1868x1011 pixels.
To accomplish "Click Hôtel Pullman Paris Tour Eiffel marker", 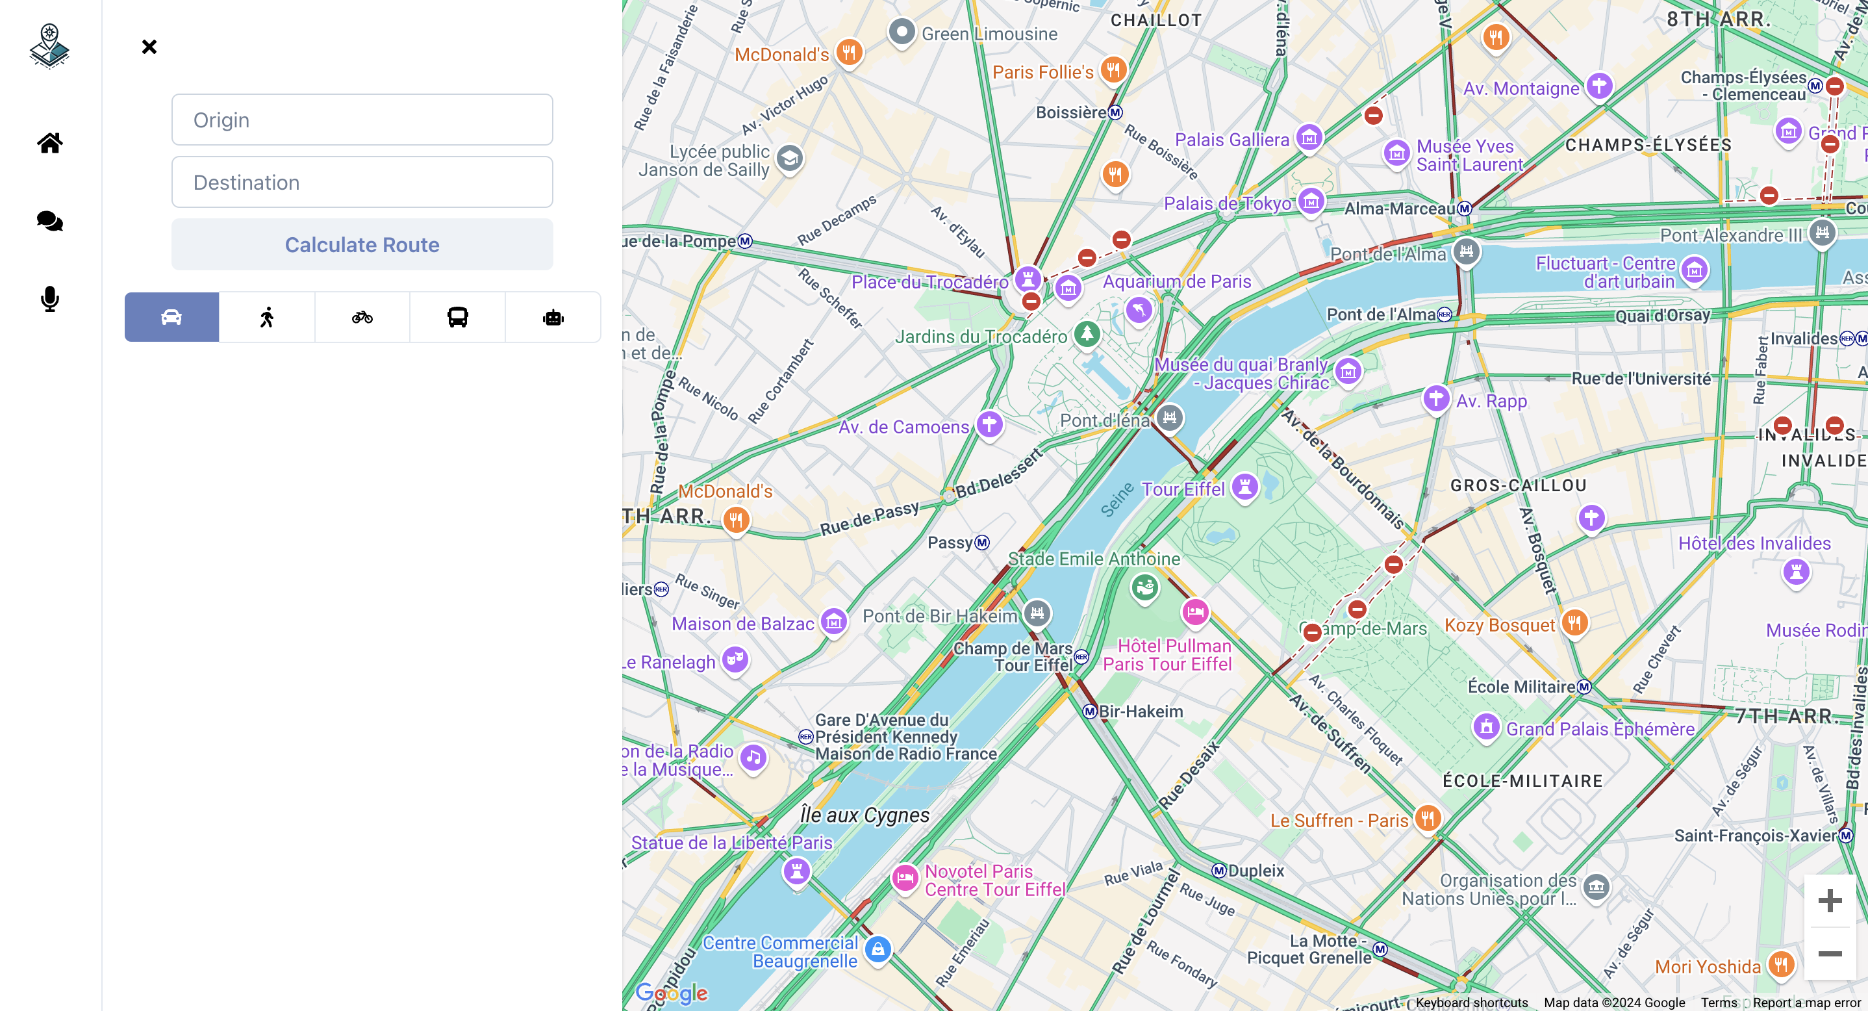I will tap(1194, 612).
